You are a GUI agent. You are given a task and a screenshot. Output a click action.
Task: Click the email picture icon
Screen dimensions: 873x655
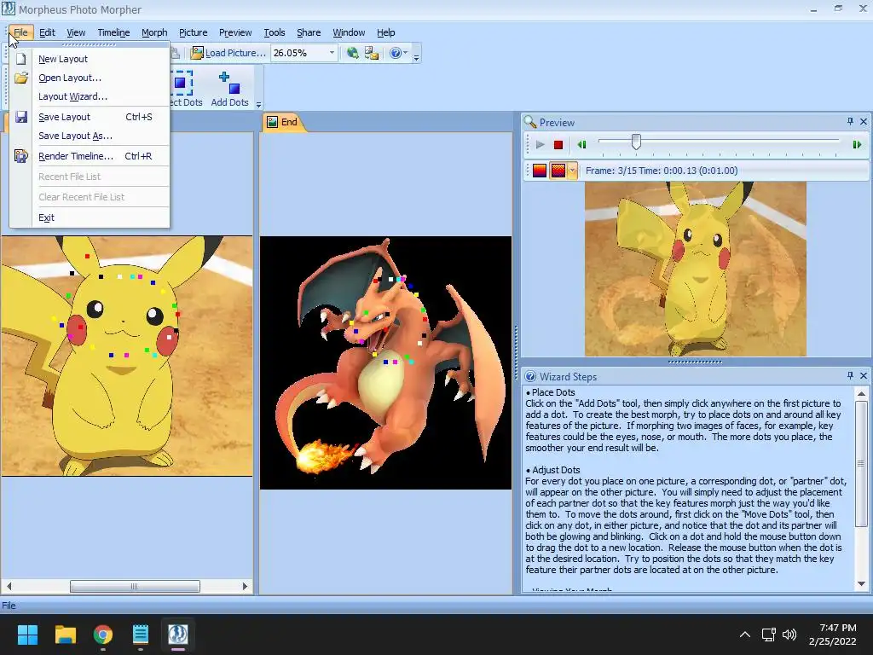[x=372, y=53]
